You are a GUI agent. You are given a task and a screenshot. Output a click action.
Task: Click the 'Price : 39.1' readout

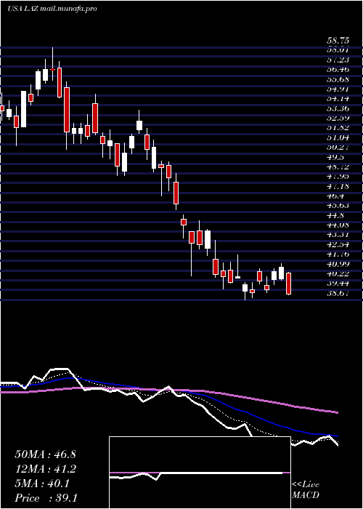coord(46,498)
